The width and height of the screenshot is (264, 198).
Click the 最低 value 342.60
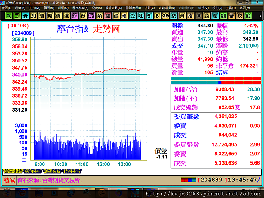point(250,39)
